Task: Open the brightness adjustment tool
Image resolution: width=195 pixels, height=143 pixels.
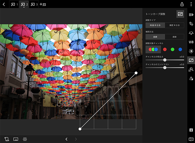Action: pos(191,51)
